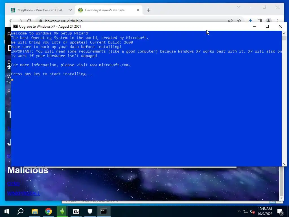Close the DavePlaysGames's website tab
The image size is (289, 217).
(138, 10)
